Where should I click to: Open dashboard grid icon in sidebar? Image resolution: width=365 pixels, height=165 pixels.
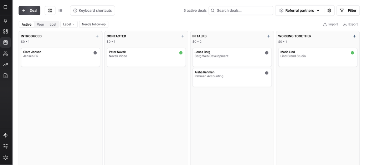tap(5, 31)
